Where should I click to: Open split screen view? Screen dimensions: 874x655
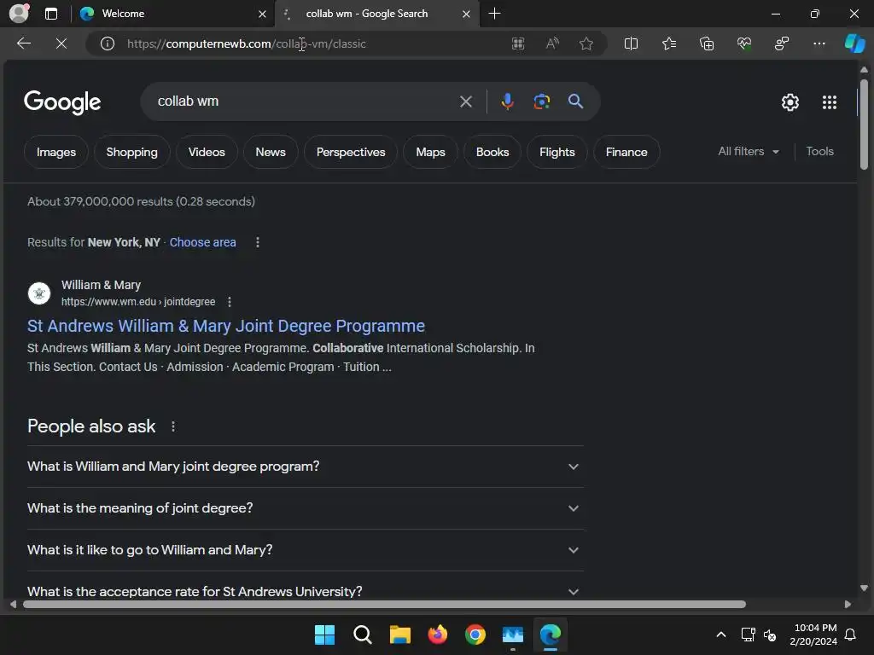[x=631, y=43]
